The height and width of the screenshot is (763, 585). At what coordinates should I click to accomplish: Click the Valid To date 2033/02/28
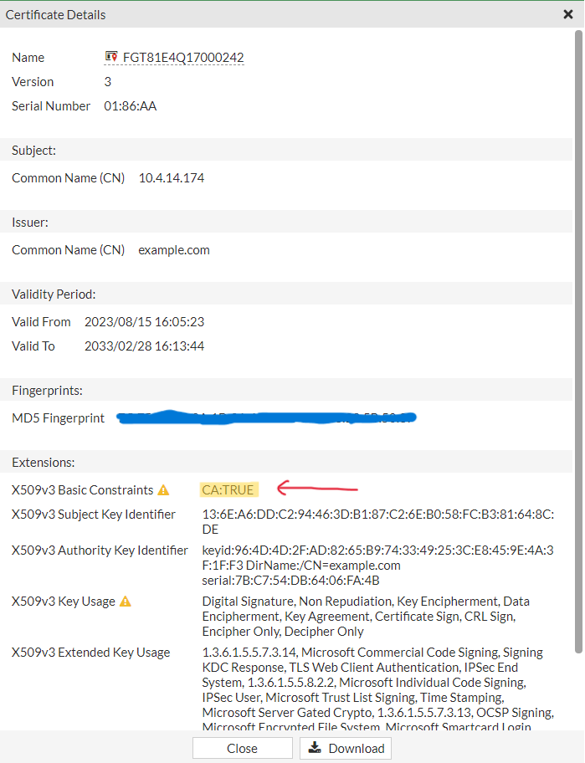point(144,346)
